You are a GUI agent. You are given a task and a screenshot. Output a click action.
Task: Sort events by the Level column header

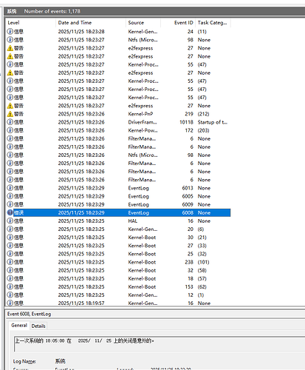point(31,23)
